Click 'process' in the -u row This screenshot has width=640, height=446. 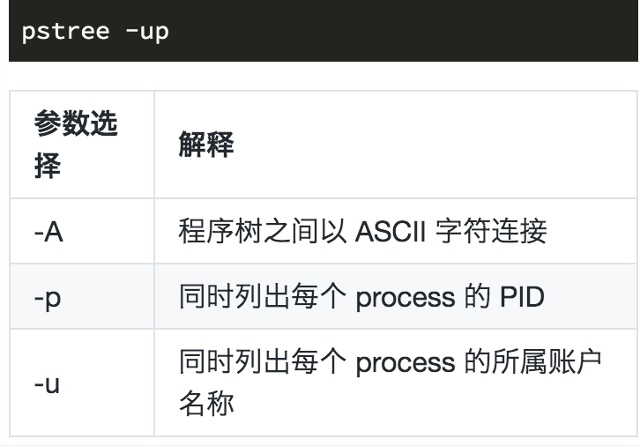[x=406, y=363]
